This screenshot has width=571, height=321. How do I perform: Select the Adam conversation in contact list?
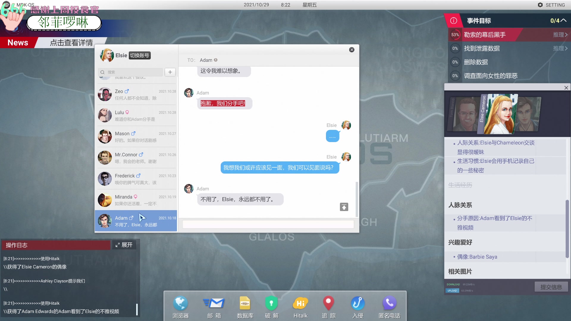[136, 221]
